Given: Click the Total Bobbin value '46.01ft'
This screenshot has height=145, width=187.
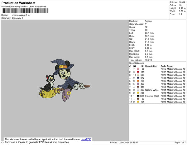Looking at the screenshot, I should tap(148, 60).
